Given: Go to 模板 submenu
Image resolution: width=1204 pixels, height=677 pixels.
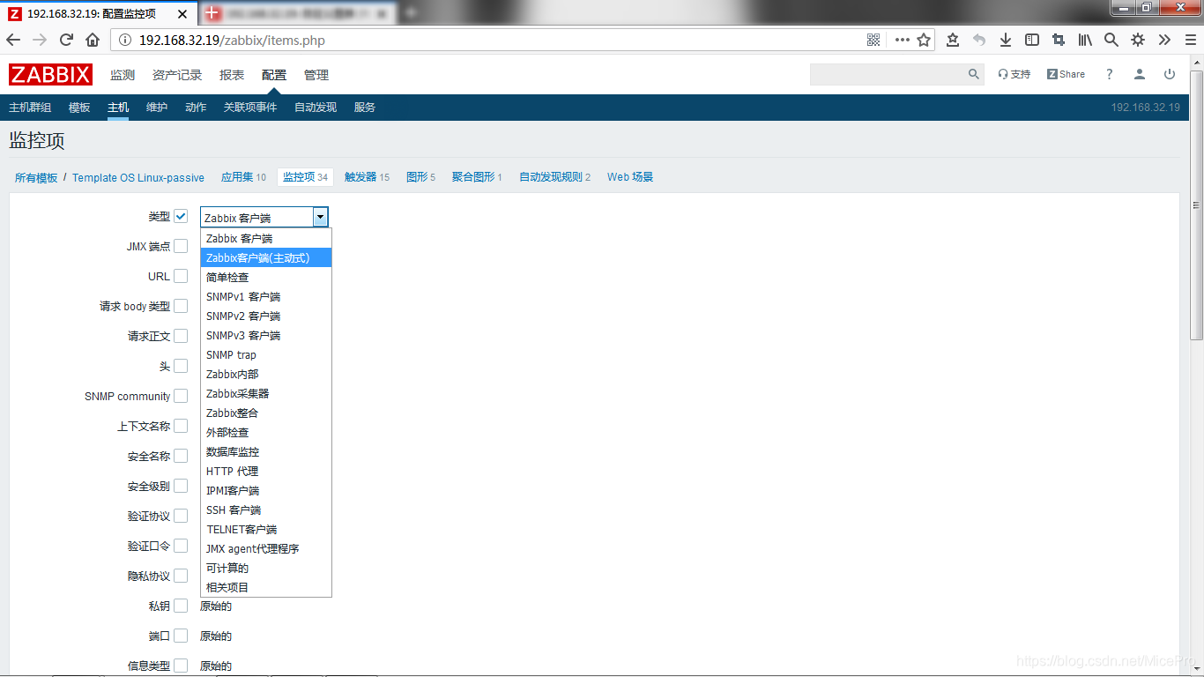Looking at the screenshot, I should (x=79, y=108).
